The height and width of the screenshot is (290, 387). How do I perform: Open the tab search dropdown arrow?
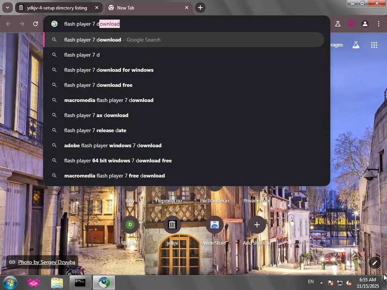coord(8,8)
